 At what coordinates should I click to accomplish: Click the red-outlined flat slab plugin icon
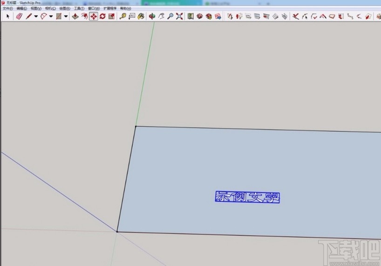click(x=332, y=16)
